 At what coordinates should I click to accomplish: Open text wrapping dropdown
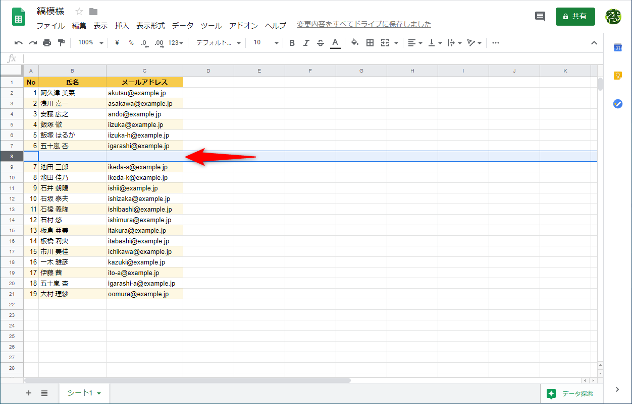454,43
